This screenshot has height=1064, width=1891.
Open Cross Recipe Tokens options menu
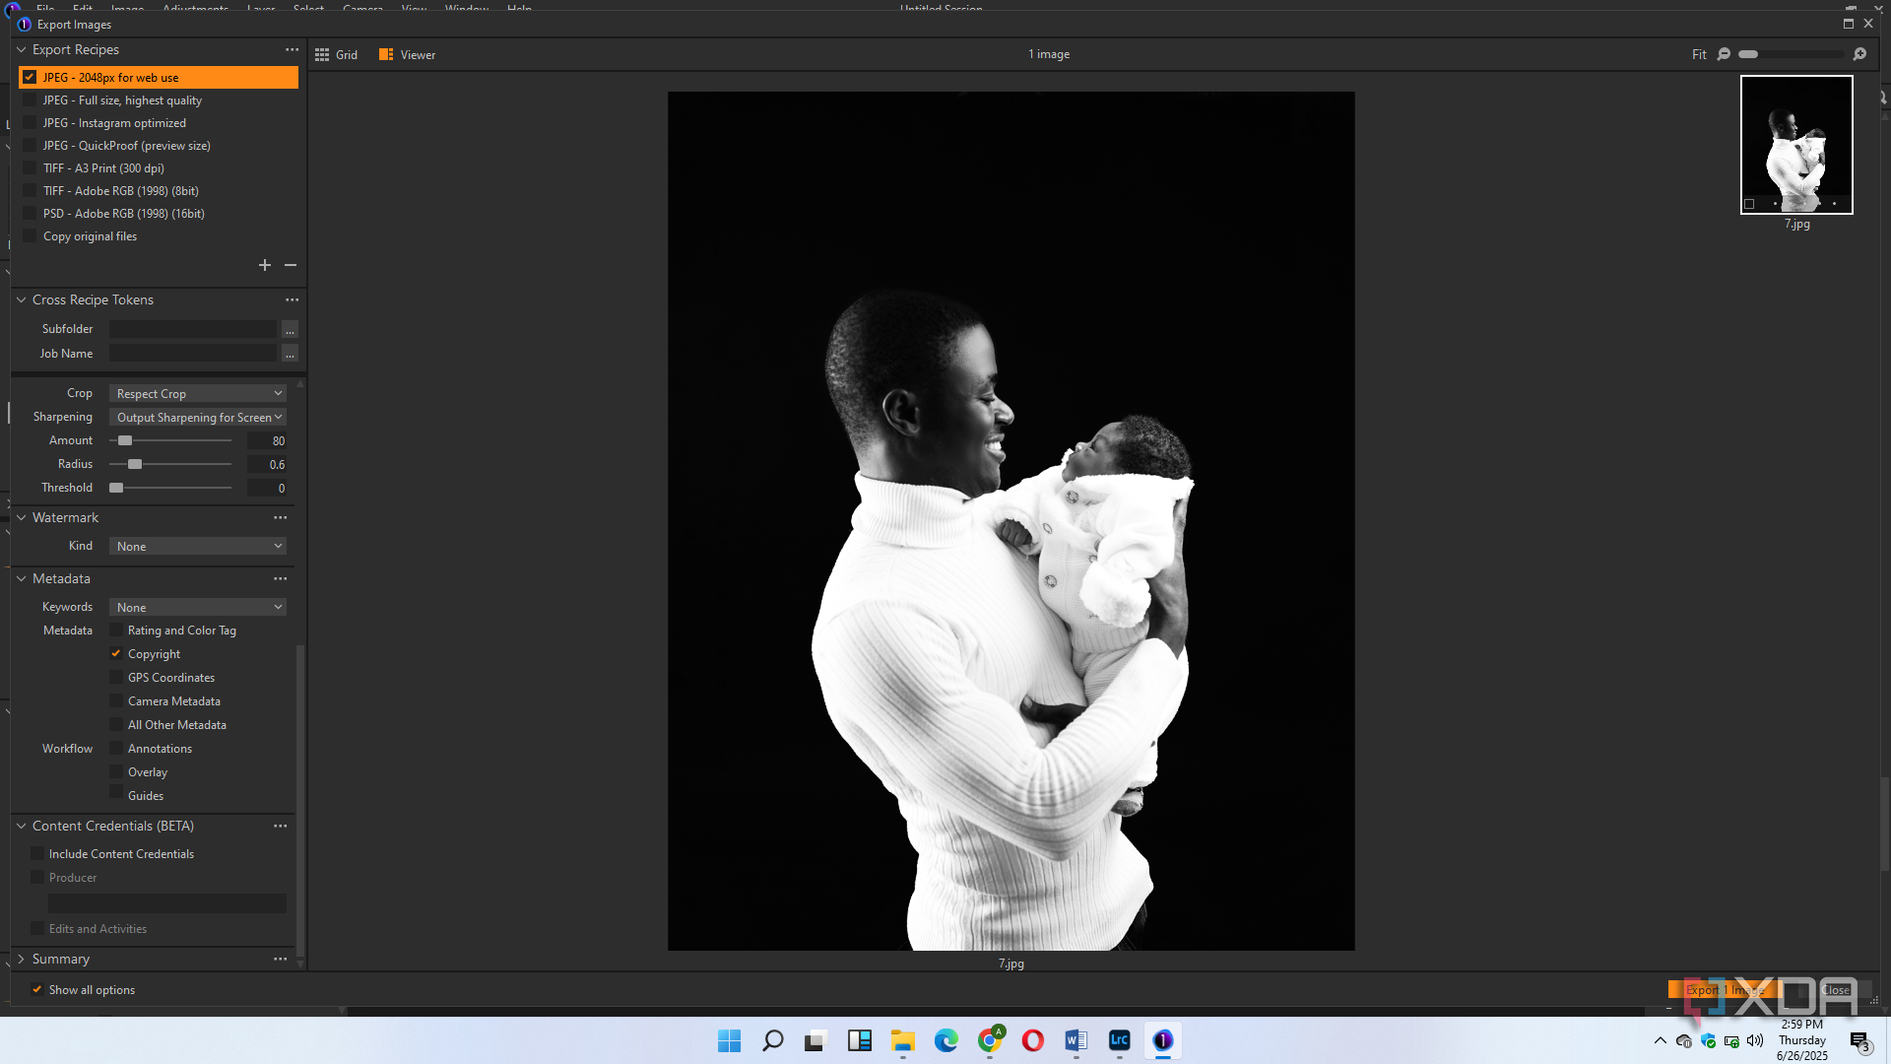pos(292,299)
